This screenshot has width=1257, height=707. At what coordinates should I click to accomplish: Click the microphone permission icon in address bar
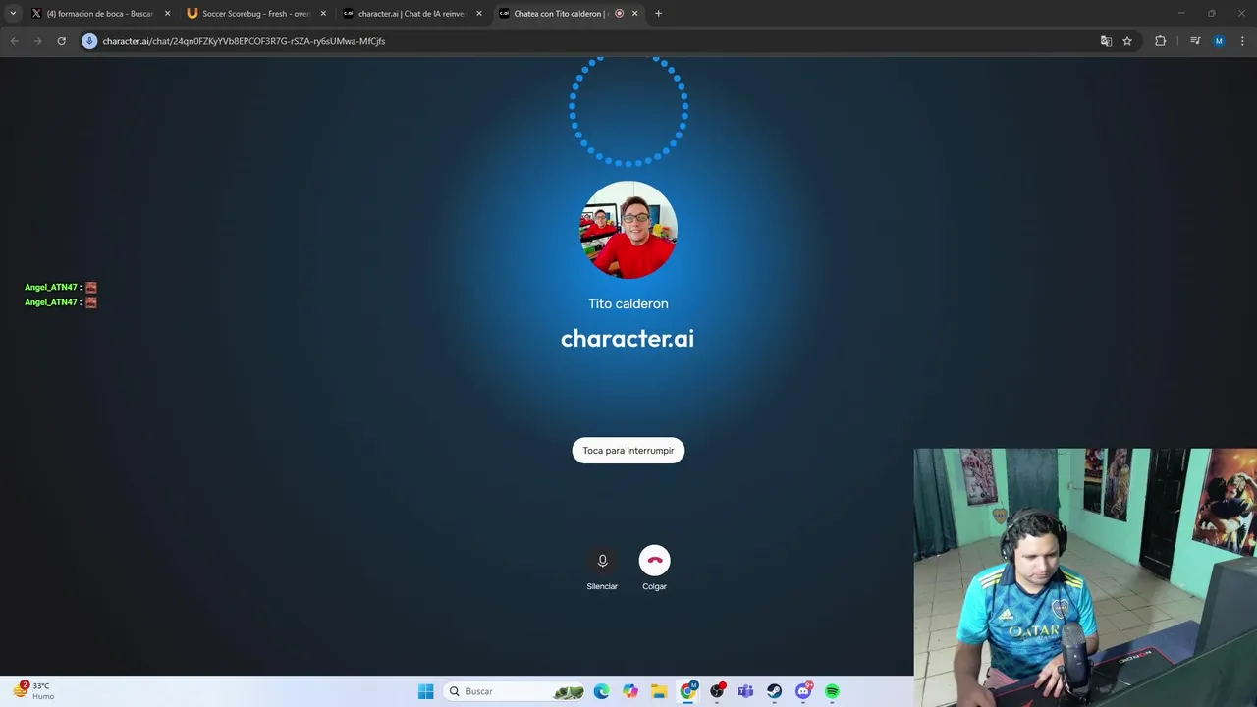[x=89, y=41]
